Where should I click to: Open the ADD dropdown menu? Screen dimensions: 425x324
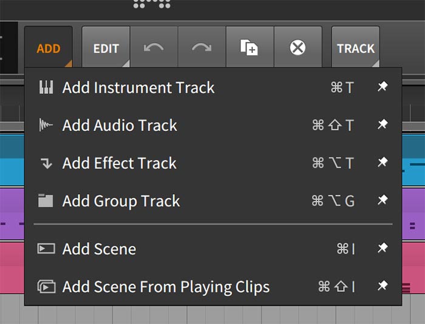(x=49, y=47)
